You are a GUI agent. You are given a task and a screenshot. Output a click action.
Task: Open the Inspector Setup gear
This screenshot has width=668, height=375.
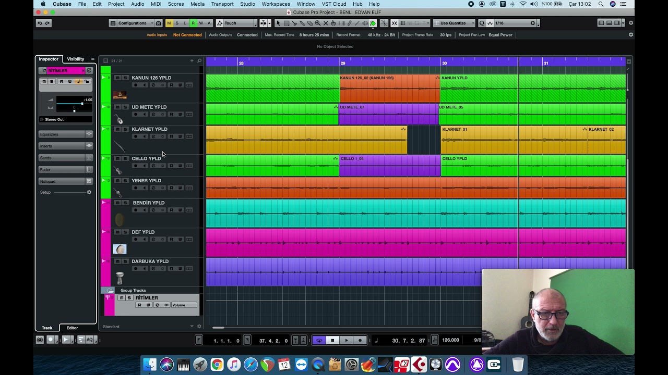[89, 192]
